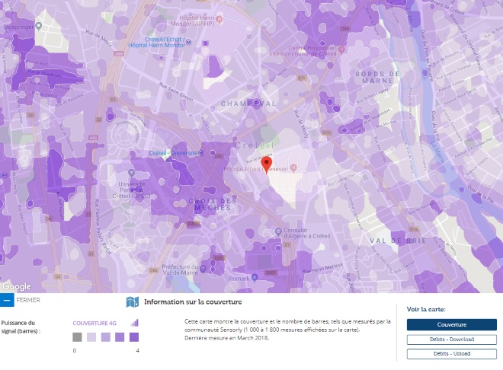Viewport: 503px width, 370px height.
Task: Click the Primark shopping icon
Action: pos(255,277)
